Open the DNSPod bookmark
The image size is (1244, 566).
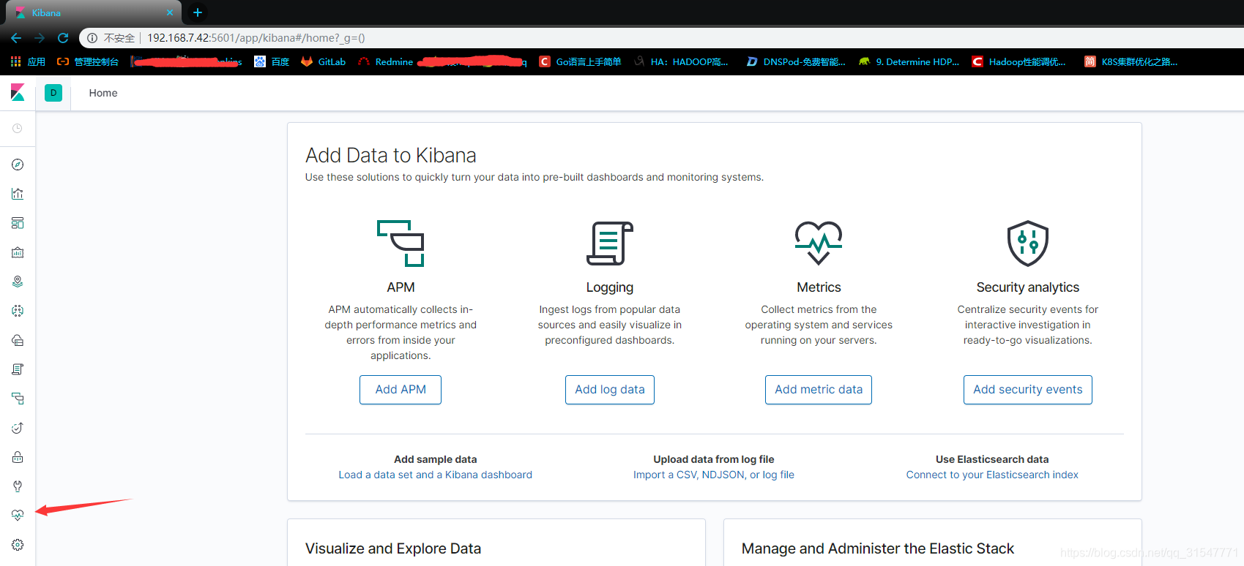click(796, 62)
